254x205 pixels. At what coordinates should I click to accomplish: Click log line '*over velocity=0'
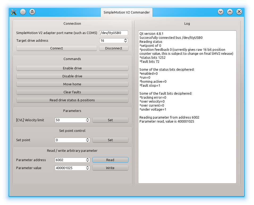[152, 102]
